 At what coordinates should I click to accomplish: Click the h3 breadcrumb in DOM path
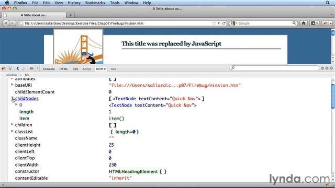[27, 75]
